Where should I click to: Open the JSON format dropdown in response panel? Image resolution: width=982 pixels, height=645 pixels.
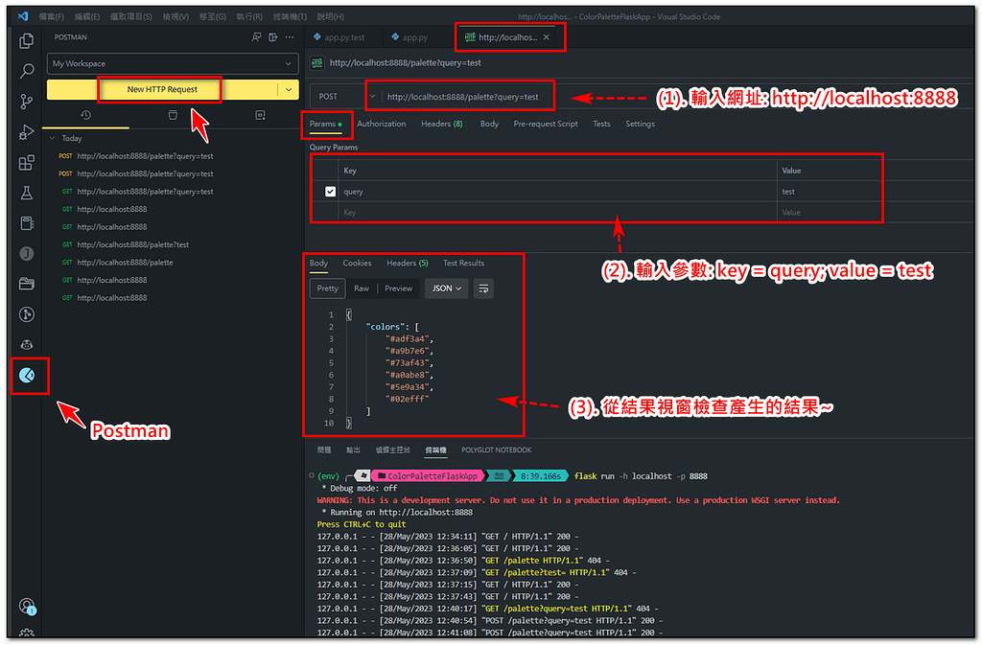tap(446, 288)
